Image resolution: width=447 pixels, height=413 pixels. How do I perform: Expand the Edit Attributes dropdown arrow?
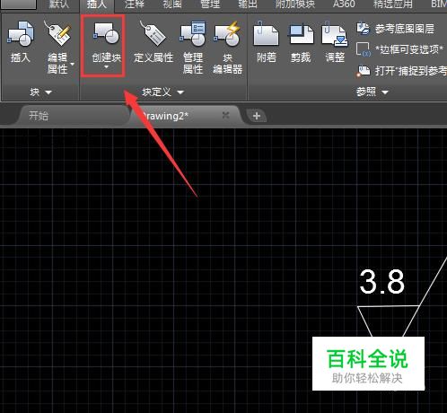(x=72, y=64)
